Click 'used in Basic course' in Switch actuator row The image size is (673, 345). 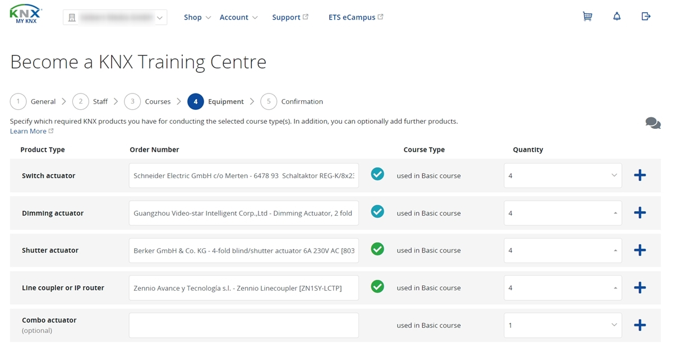click(x=428, y=176)
